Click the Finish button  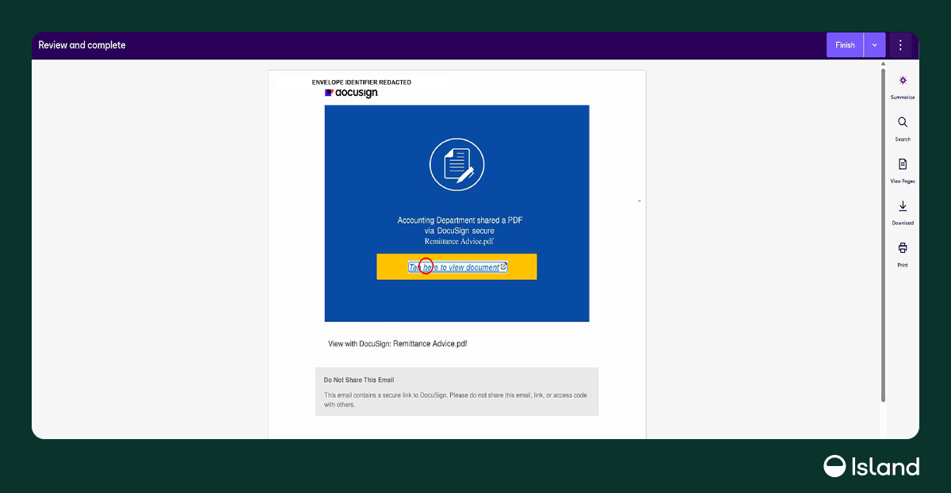pyautogui.click(x=845, y=45)
